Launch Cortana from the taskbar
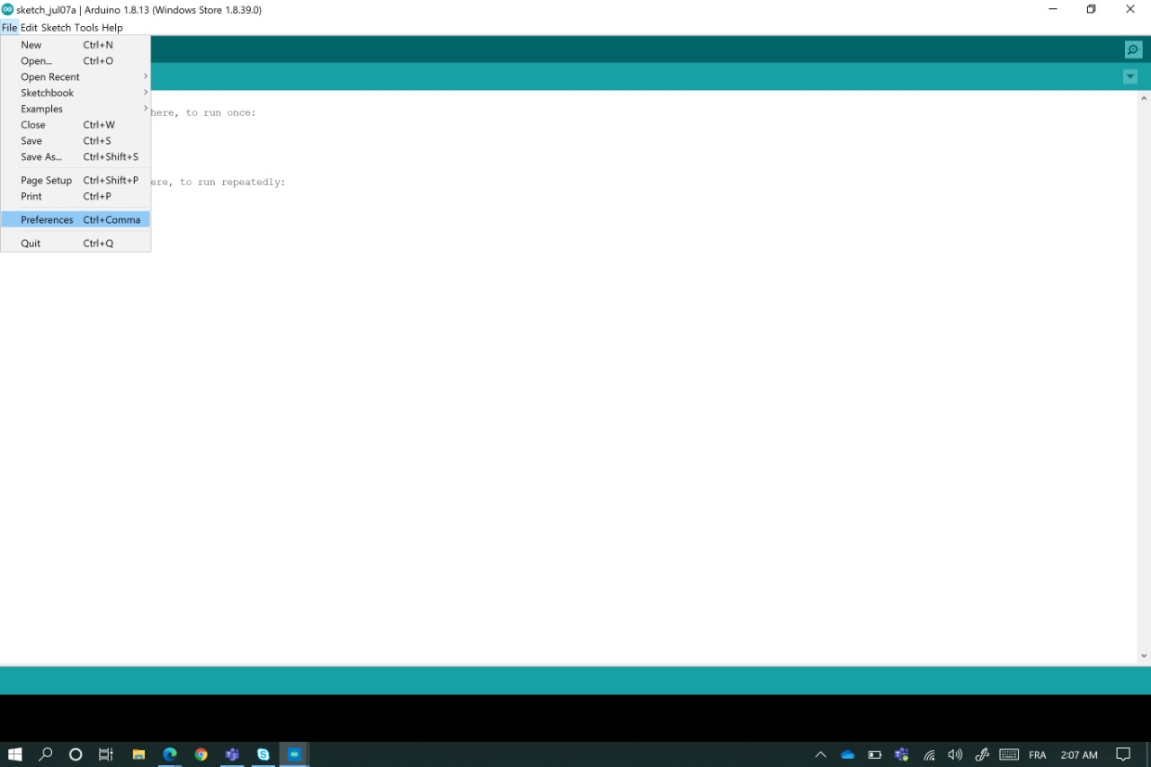1151x767 pixels. coord(76,754)
